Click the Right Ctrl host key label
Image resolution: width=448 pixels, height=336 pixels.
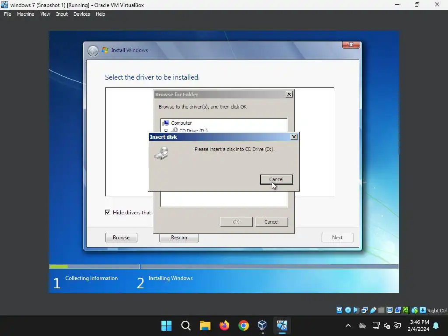(437, 311)
